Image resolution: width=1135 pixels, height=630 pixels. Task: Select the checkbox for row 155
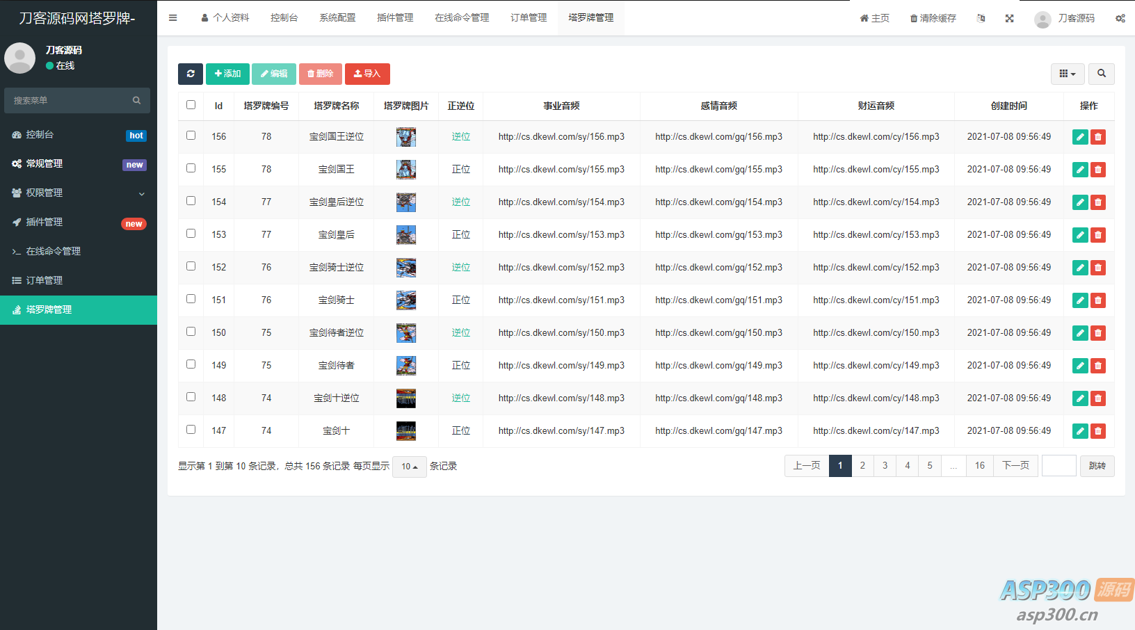pos(191,168)
